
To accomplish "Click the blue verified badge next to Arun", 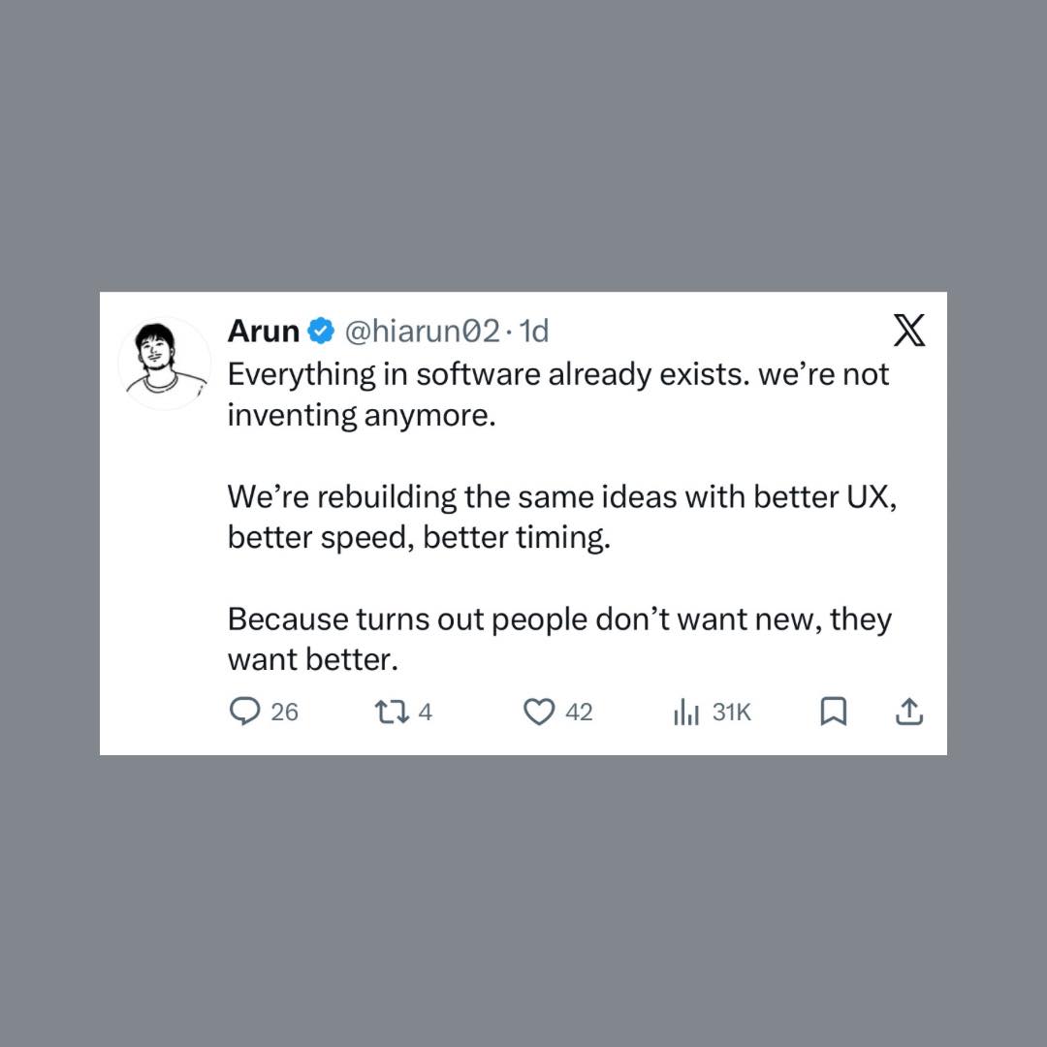I will point(321,332).
